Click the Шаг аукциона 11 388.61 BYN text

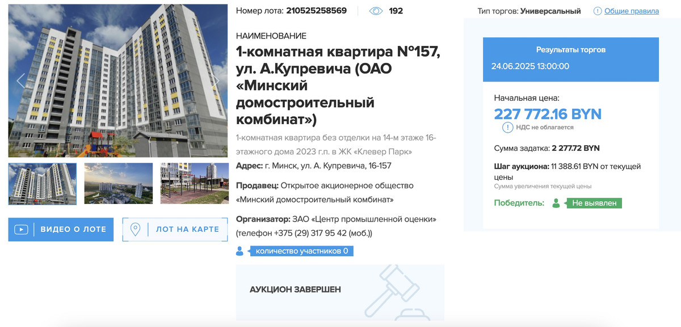(x=567, y=172)
